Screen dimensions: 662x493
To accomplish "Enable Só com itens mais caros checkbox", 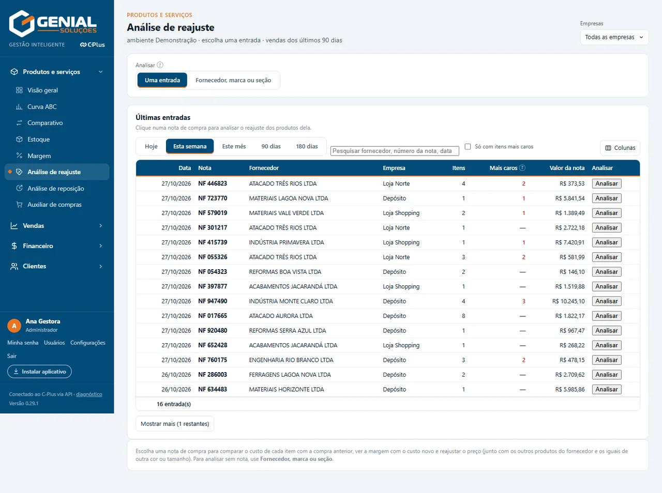I will point(468,147).
